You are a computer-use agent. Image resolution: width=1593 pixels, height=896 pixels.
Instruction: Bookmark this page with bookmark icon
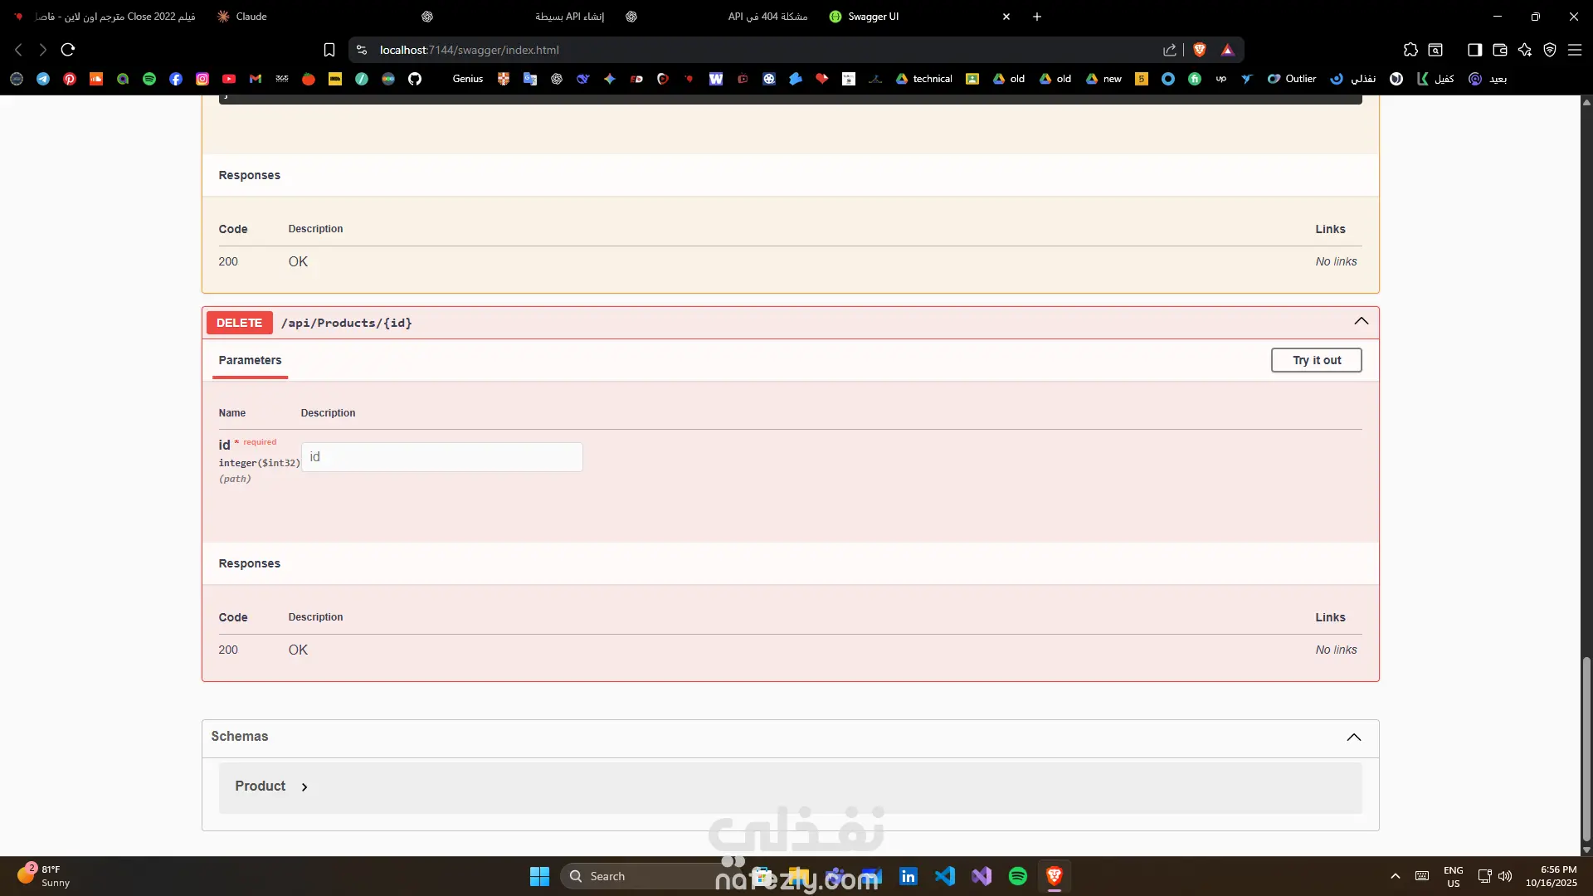[x=329, y=50]
